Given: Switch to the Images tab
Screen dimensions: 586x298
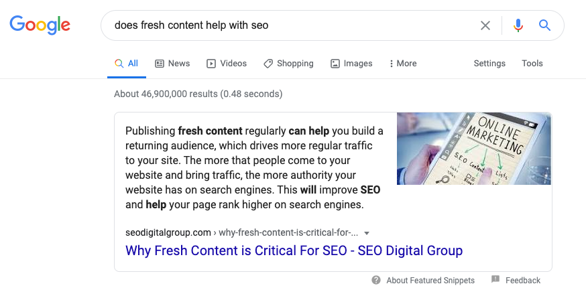Looking at the screenshot, I should click(x=351, y=64).
